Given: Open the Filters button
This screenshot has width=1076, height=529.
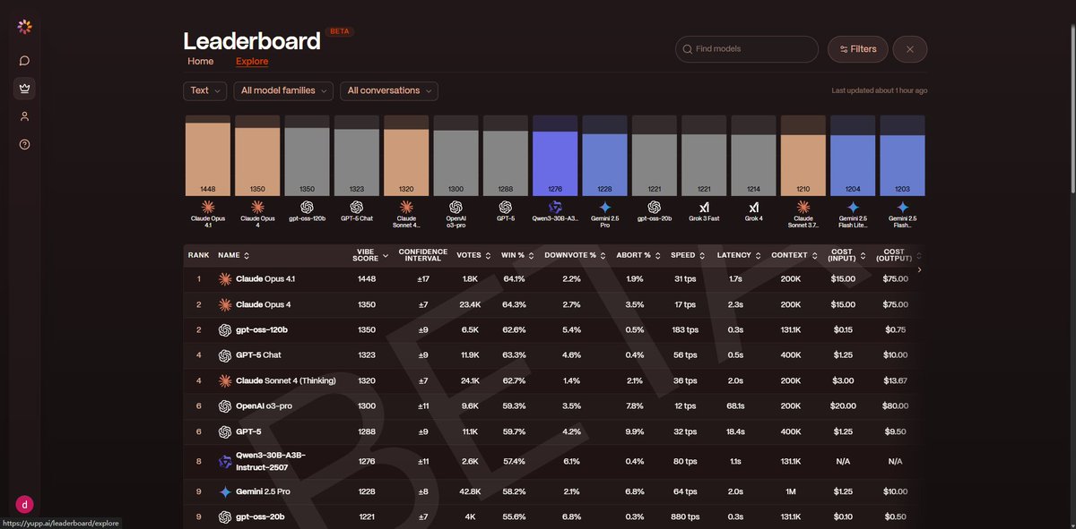Looking at the screenshot, I should [x=858, y=49].
